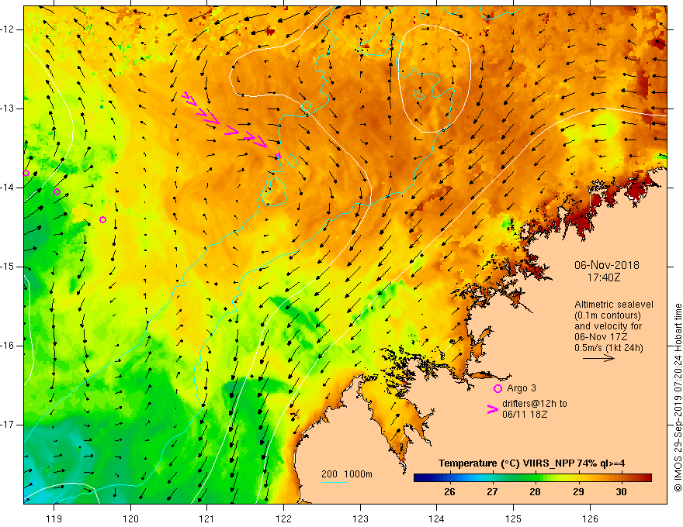Image resolution: width=683 pixels, height=527 pixels.
Task: Click the "30" colorbar tick label
Action: point(621,492)
